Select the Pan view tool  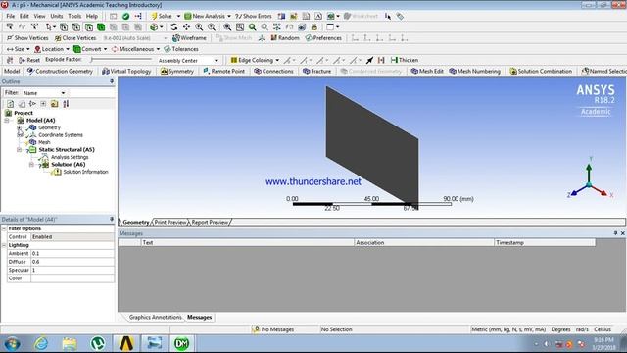[186, 26]
